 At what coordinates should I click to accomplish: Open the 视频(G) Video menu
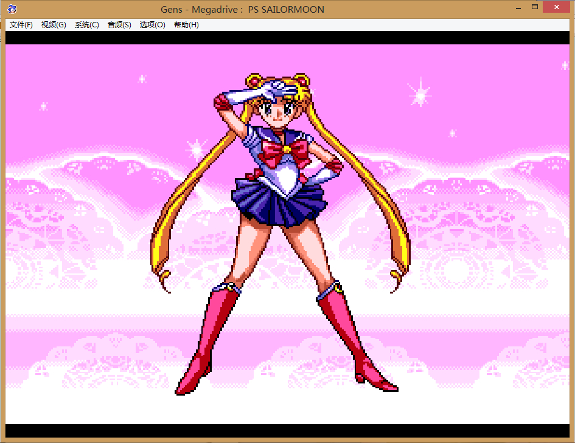tap(54, 24)
